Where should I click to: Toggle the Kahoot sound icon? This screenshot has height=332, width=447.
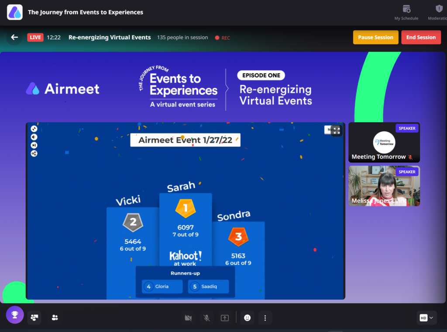(x=34, y=137)
